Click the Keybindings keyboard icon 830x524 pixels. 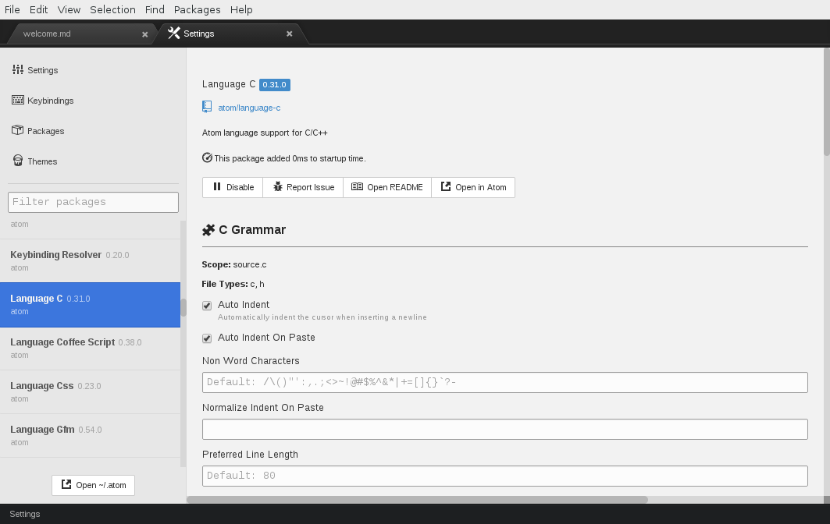(18, 100)
